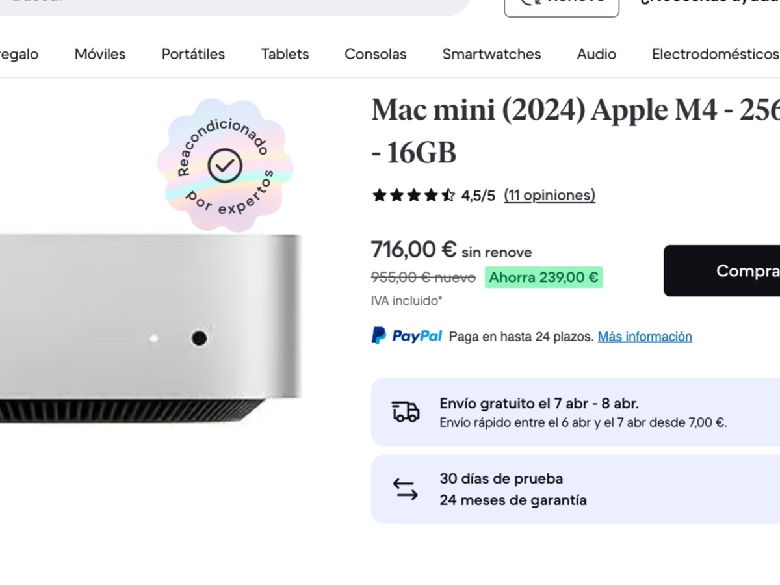Click the delivery truck icon
The height and width of the screenshot is (585, 780).
[406, 411]
